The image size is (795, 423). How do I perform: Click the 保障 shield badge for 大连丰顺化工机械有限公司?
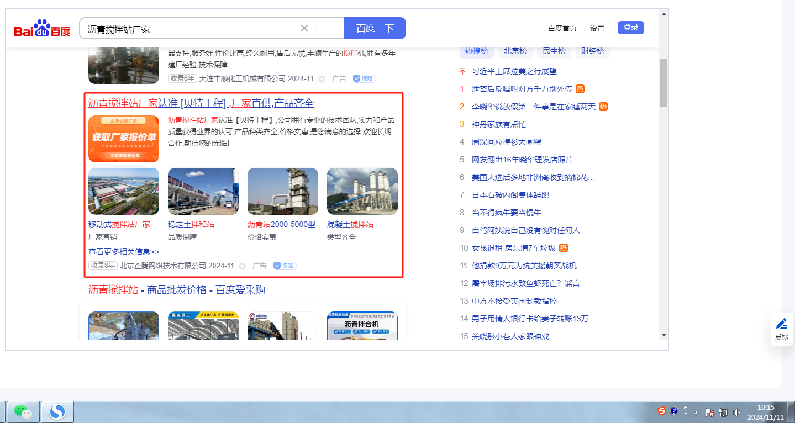coord(365,78)
